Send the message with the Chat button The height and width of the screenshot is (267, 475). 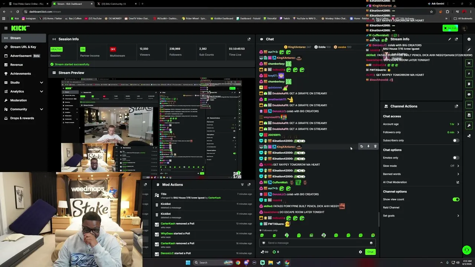pyautogui.click(x=370, y=252)
